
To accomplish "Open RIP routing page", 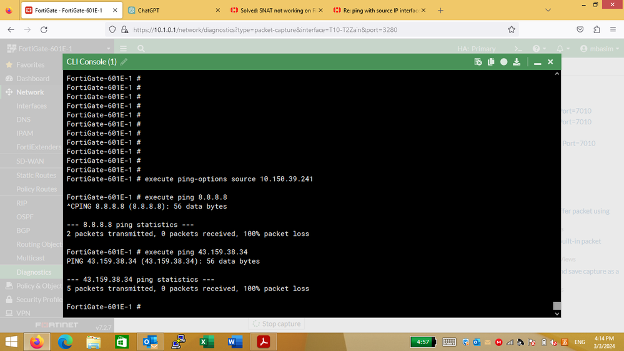I will pos(22,203).
